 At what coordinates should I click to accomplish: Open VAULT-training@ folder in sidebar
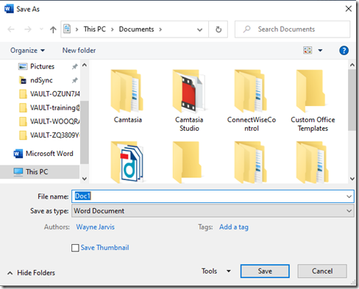tap(49, 107)
